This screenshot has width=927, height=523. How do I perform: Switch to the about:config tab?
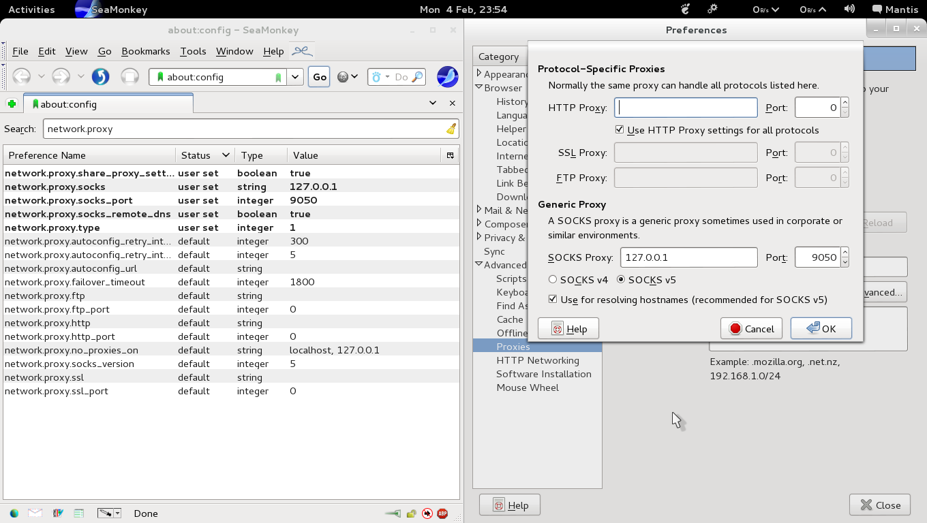109,104
